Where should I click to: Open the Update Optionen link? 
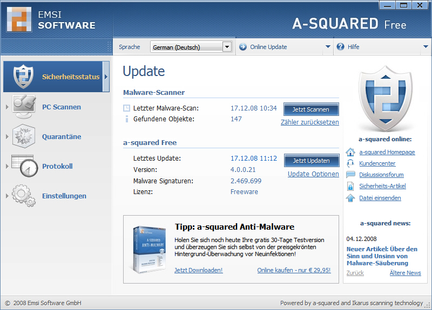(x=313, y=174)
